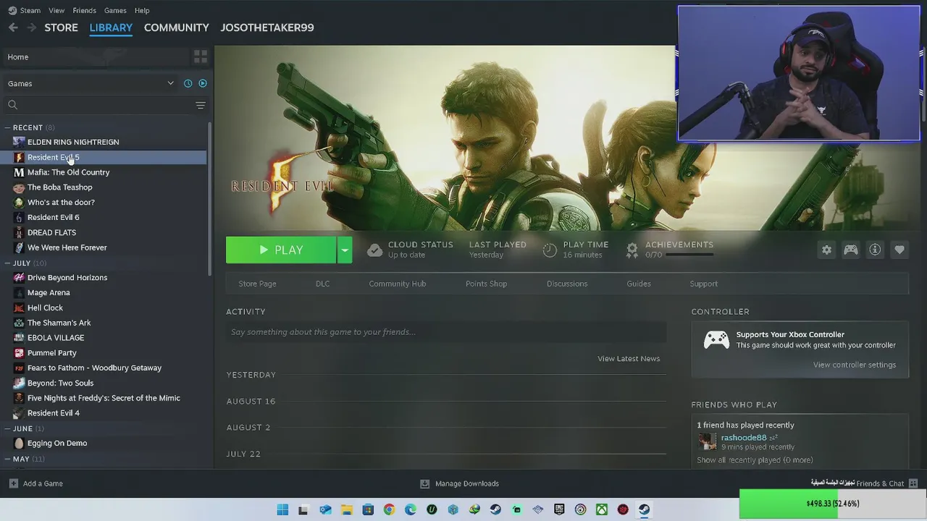Open Google Chrome from taskbar
Image resolution: width=927 pixels, height=521 pixels.
pyautogui.click(x=389, y=509)
